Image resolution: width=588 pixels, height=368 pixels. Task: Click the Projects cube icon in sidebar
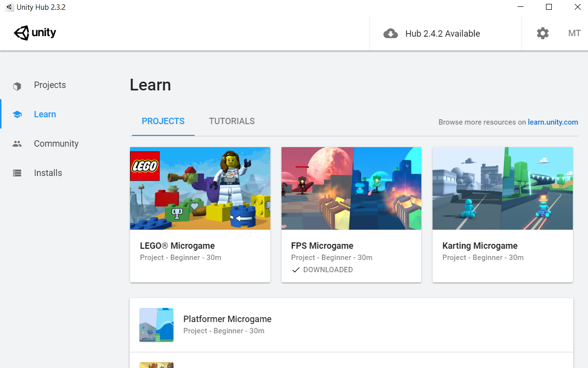click(x=17, y=86)
